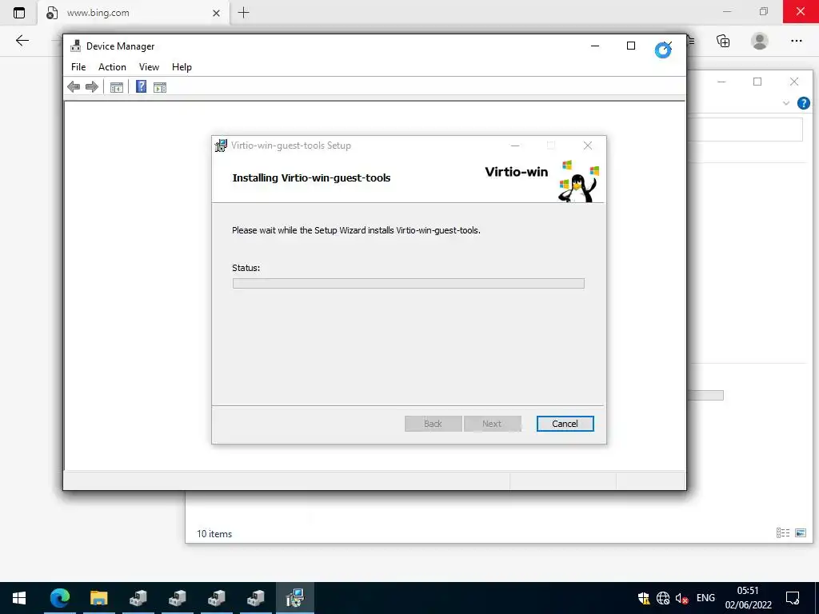
Task: Cancel the Virtio-win-guest-tools installation
Action: coord(565,424)
